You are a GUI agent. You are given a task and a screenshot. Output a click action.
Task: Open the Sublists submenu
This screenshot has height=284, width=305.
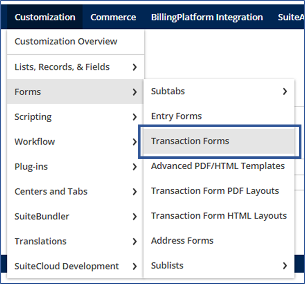pos(219,265)
